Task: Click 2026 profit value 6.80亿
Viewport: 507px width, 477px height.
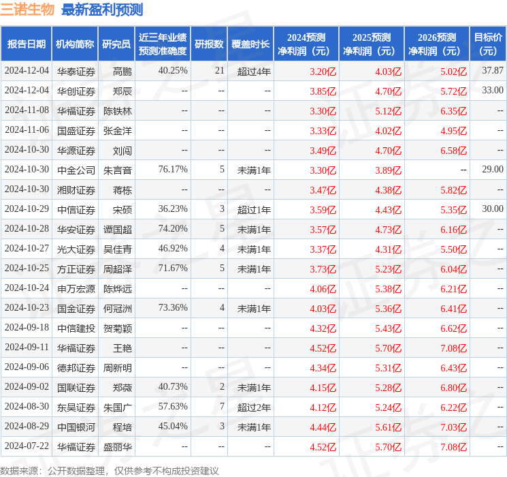Action: pyautogui.click(x=454, y=388)
